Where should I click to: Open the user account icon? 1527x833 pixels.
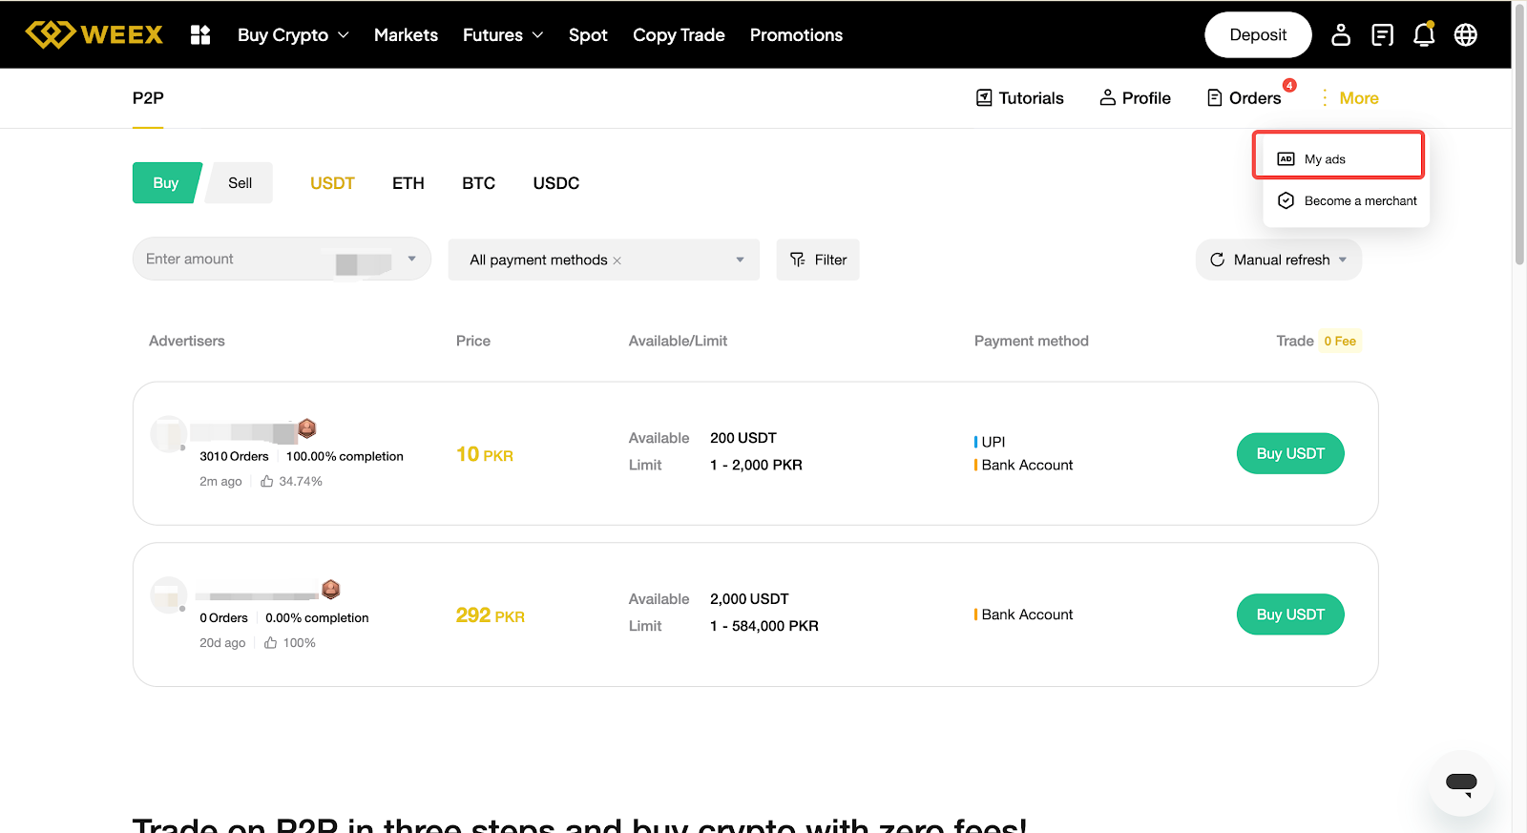tap(1341, 35)
